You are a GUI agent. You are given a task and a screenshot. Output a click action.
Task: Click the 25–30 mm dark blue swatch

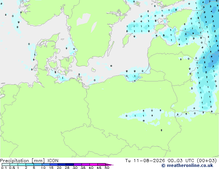pos(70,165)
